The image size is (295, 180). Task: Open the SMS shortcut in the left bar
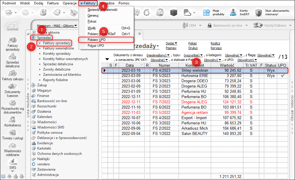point(13,164)
